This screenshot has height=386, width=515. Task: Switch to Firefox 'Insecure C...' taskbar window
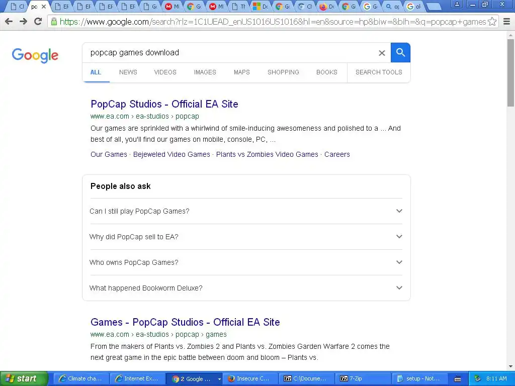250,379
